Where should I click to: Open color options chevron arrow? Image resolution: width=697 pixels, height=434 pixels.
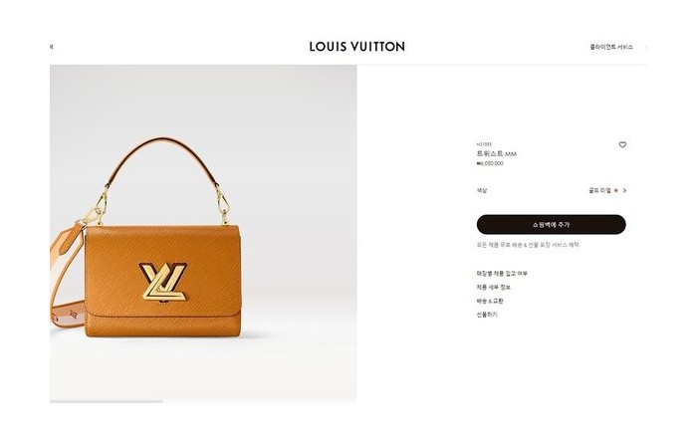(x=624, y=190)
